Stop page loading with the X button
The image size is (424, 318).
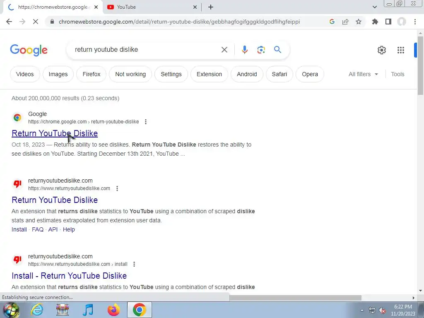tap(36, 22)
